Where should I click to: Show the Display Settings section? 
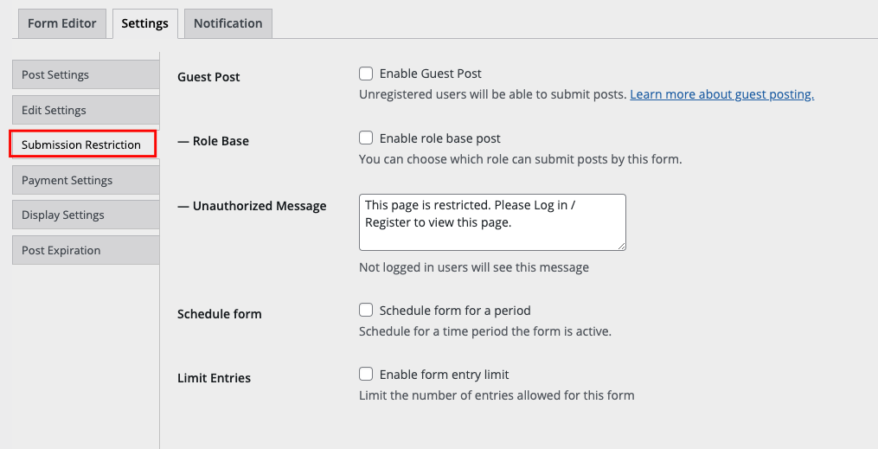click(86, 215)
